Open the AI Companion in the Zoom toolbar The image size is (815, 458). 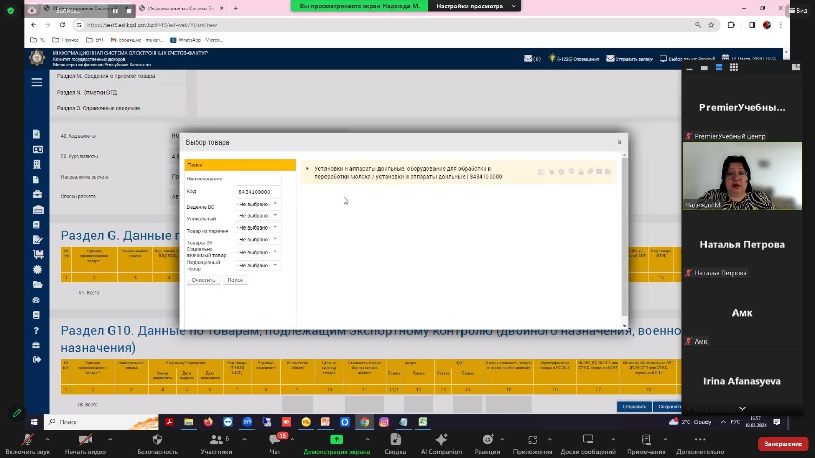[x=441, y=444]
